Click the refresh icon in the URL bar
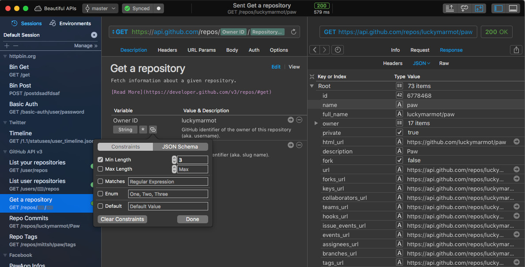 point(293,32)
